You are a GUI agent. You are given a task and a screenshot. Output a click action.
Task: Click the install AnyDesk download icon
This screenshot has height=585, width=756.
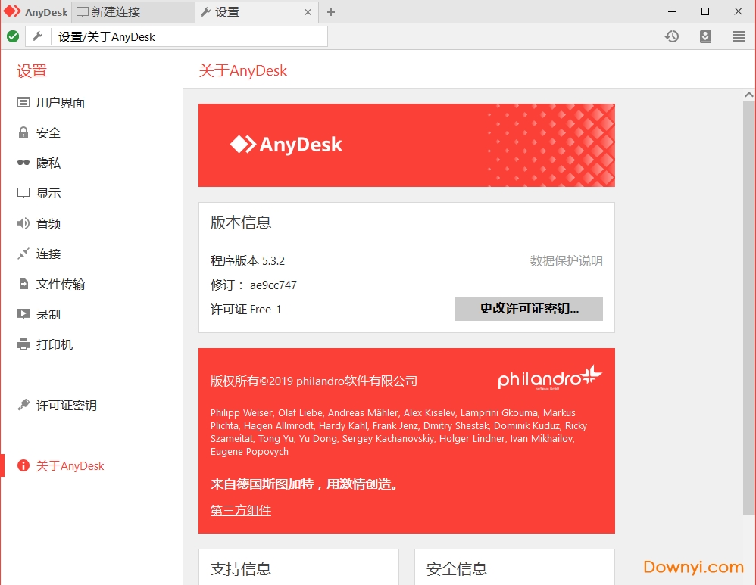click(x=705, y=36)
